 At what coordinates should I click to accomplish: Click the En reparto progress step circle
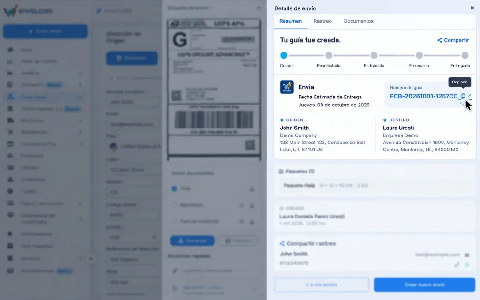click(420, 55)
